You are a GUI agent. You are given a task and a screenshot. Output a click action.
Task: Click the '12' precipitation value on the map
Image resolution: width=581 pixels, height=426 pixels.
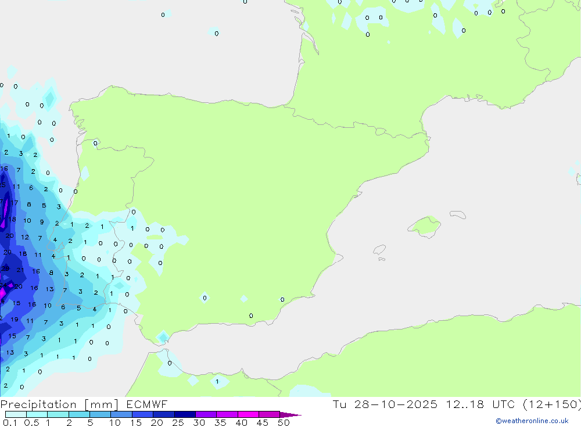click(x=25, y=237)
